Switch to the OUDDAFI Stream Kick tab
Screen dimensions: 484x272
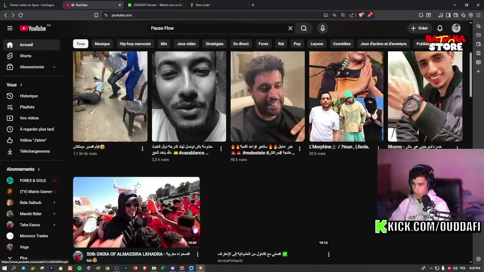click(155, 5)
